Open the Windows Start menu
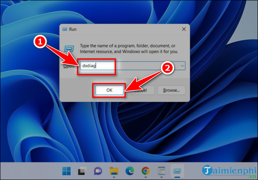The image size is (258, 180). tap(66, 171)
